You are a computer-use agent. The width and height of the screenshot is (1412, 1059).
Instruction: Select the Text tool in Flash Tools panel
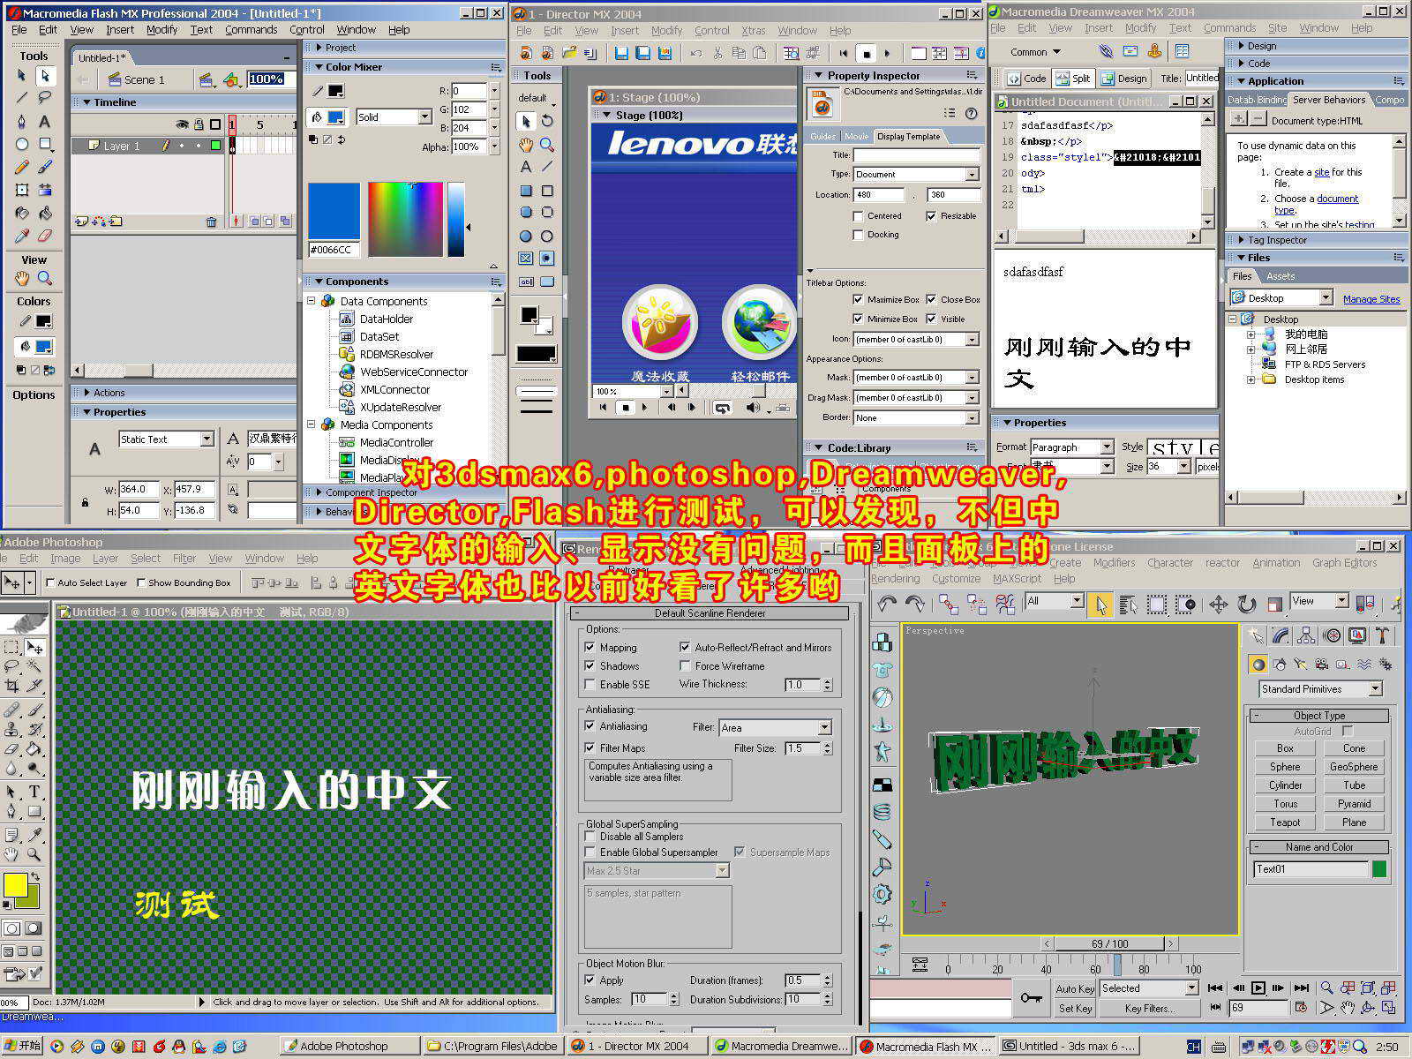(44, 121)
